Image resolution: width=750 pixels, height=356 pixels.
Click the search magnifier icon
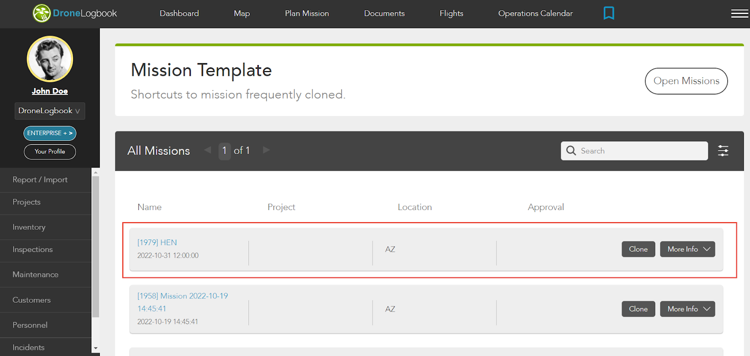(571, 151)
